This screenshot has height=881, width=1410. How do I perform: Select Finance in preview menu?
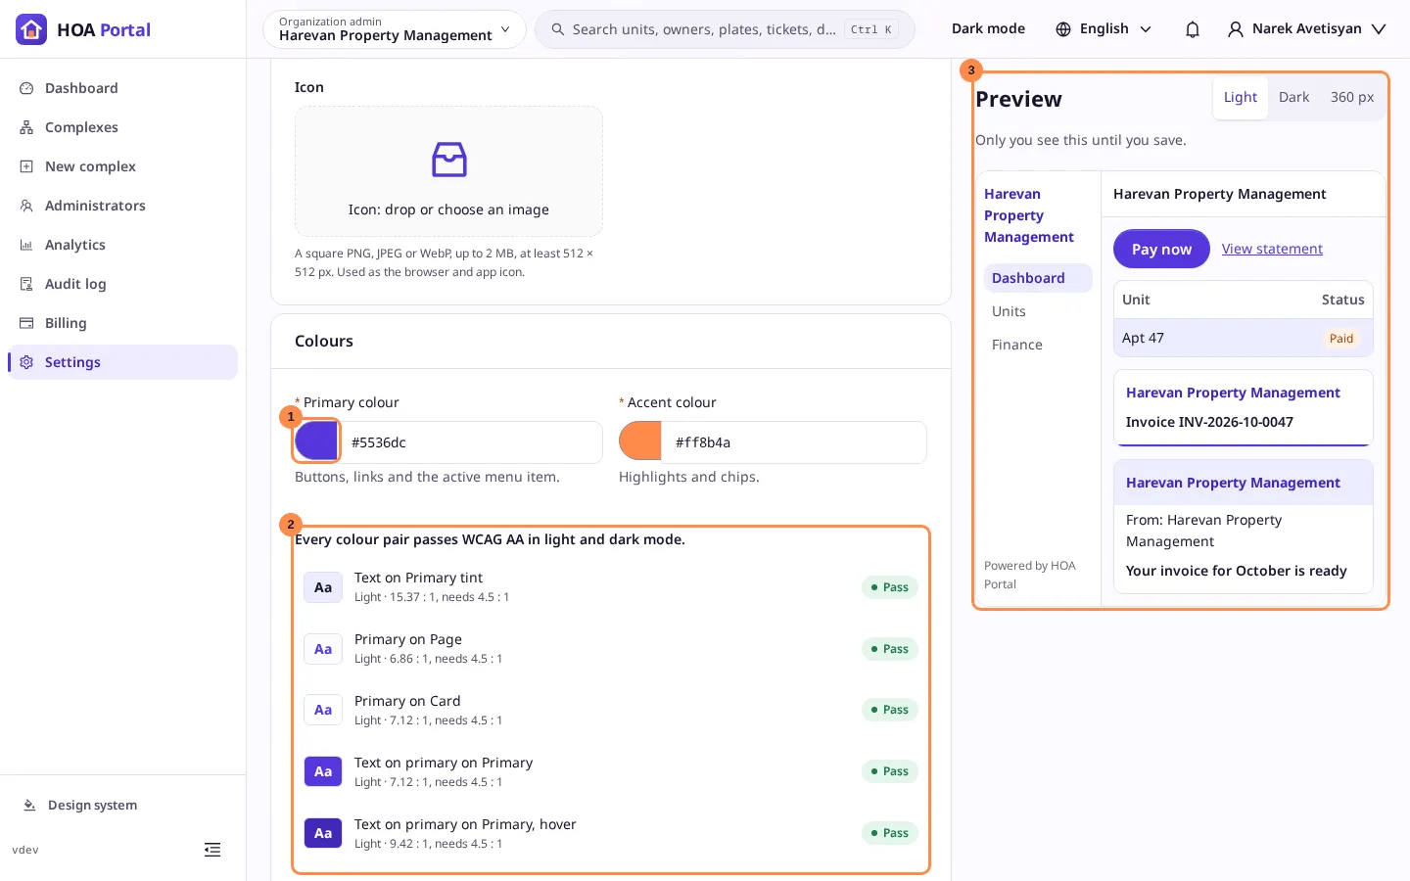pos(1038,345)
